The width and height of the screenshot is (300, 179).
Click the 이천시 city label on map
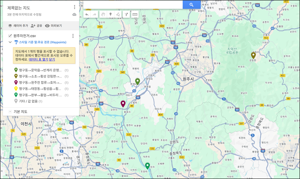pos(26,124)
